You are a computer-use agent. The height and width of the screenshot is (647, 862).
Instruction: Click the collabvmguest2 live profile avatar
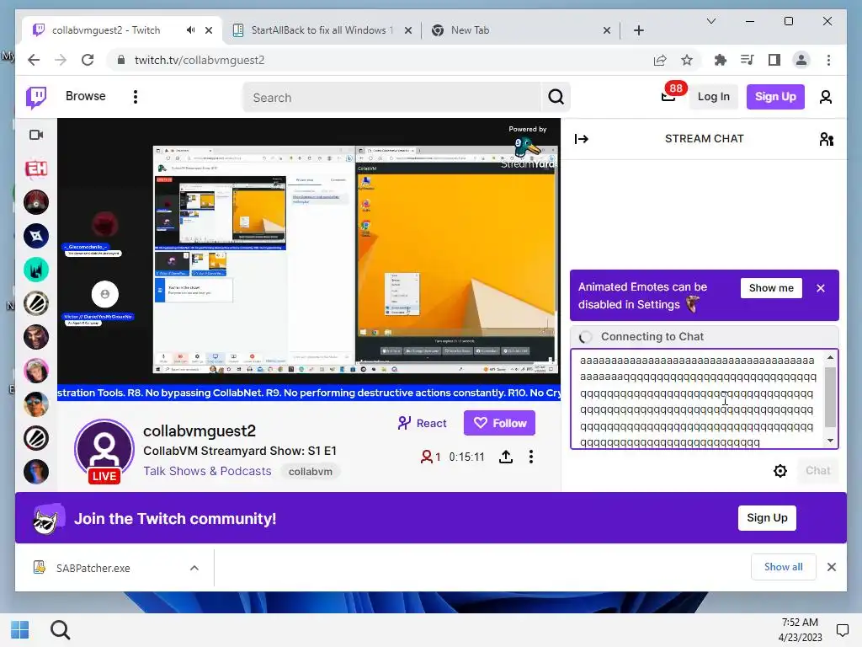[104, 450]
